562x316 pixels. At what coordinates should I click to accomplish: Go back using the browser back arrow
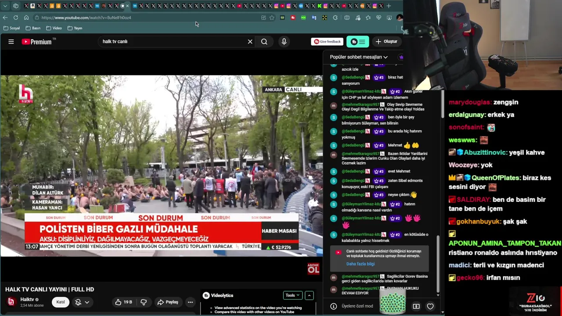tap(5, 18)
